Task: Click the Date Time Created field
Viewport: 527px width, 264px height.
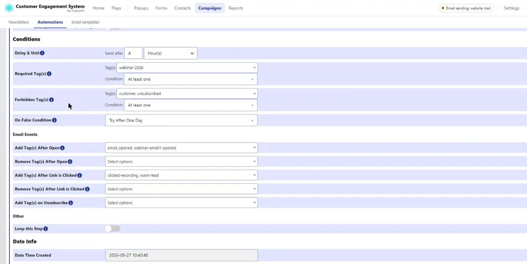Action: tap(181, 255)
